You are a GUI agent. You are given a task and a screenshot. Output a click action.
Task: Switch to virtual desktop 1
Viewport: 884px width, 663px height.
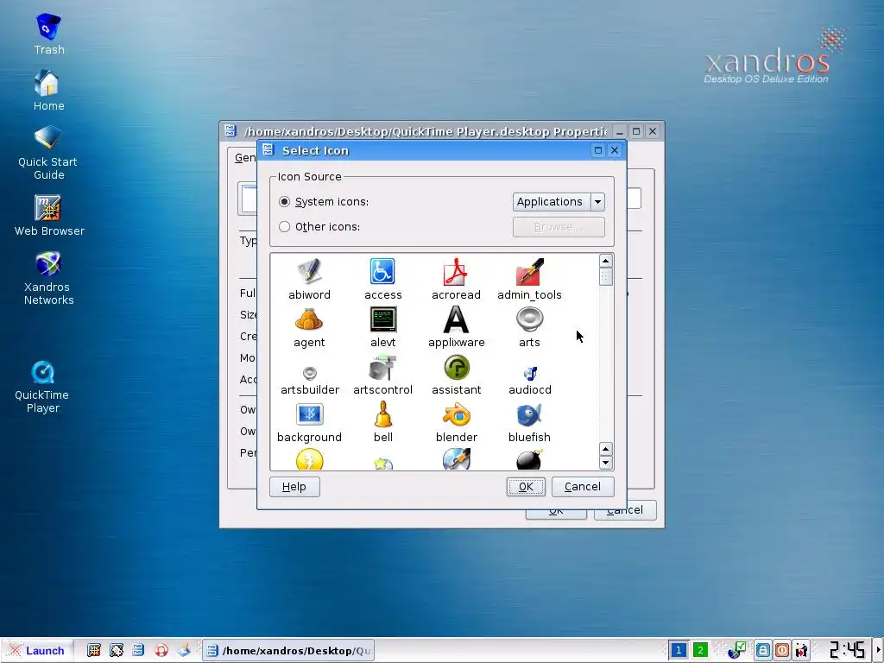pyautogui.click(x=679, y=651)
